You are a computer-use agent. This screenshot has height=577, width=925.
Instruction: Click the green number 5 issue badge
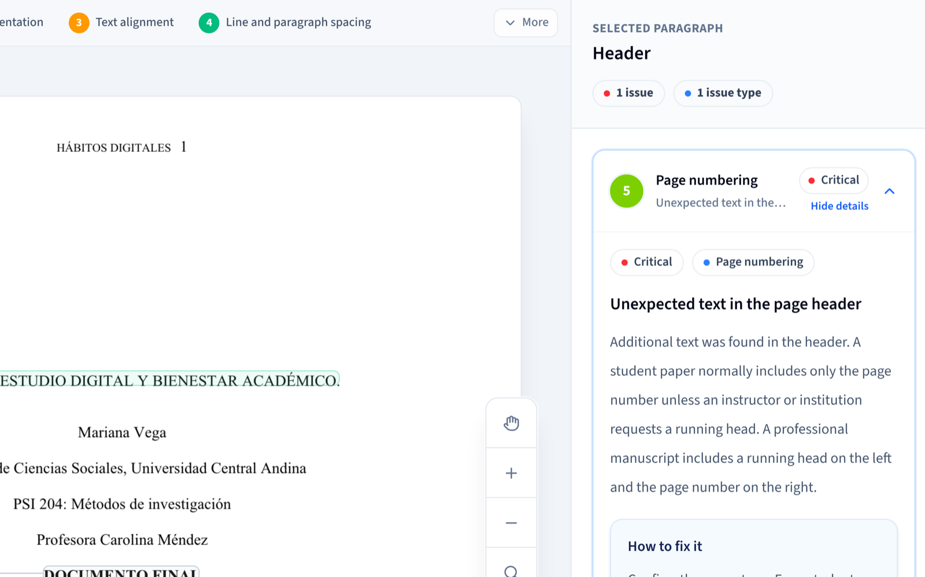click(627, 191)
